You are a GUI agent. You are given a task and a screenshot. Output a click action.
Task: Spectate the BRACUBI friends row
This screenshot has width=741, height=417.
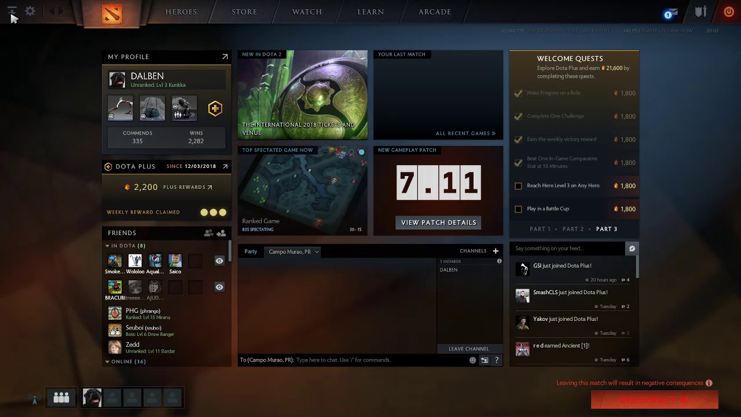pyautogui.click(x=219, y=287)
